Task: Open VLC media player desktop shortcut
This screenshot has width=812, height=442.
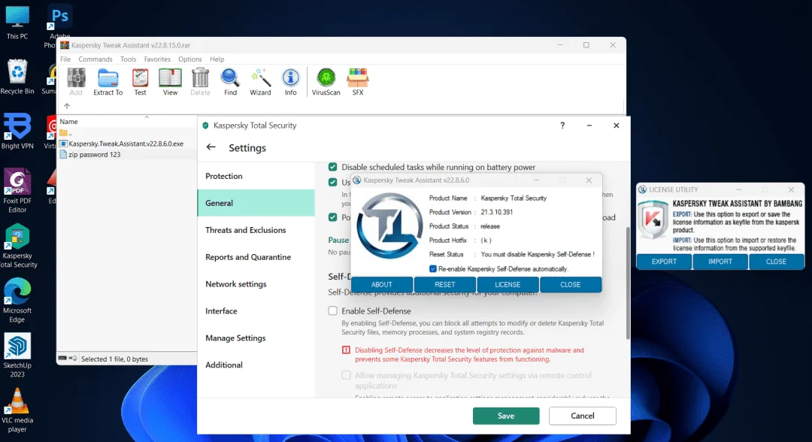Action: pos(17,410)
